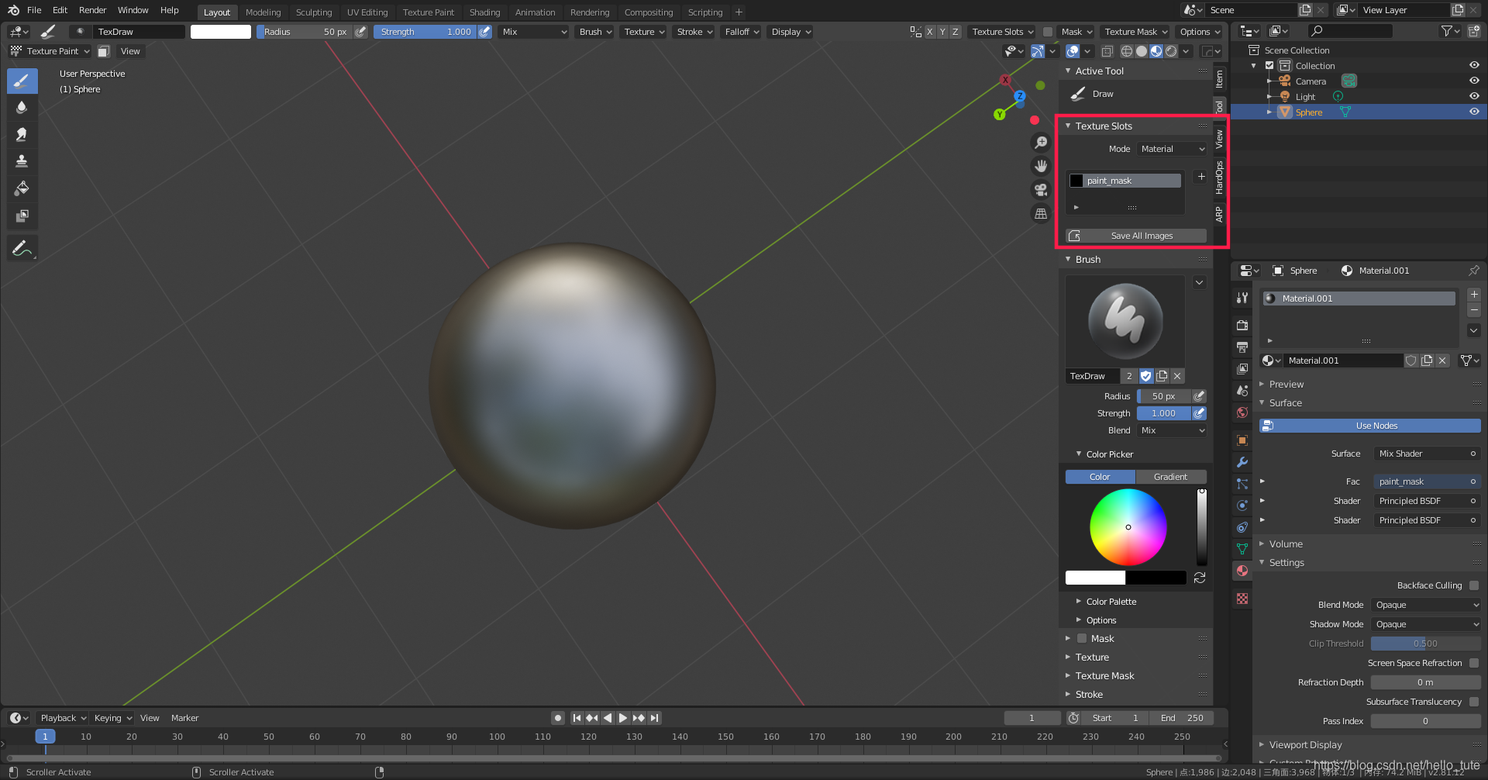Viewport: 1488px width, 780px height.
Task: Select the Smear tool
Action: click(22, 135)
